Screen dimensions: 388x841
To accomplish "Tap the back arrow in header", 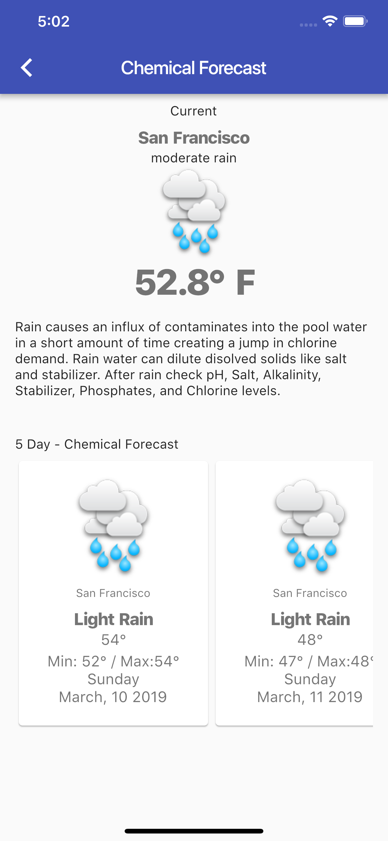I will click(27, 68).
